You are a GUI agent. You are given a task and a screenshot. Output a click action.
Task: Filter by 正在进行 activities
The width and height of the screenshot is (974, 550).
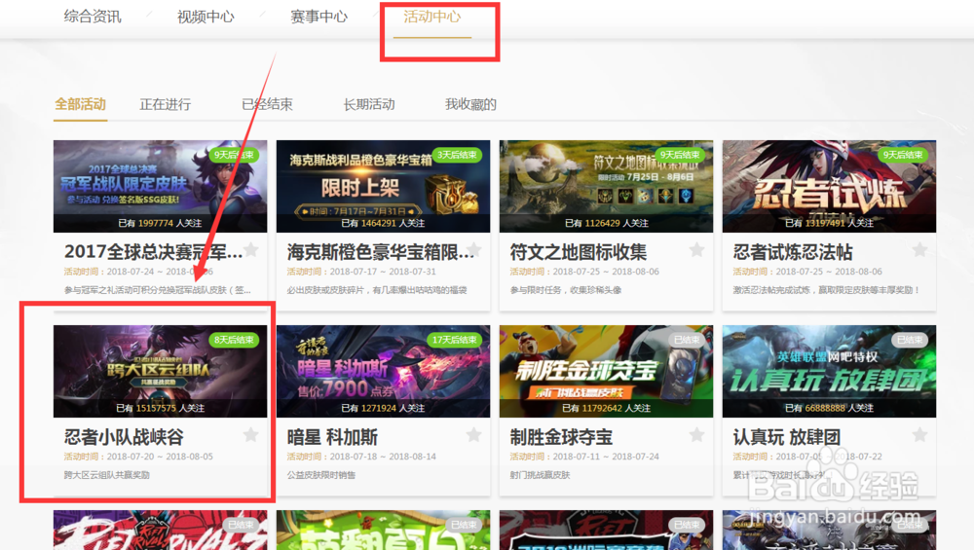[166, 104]
